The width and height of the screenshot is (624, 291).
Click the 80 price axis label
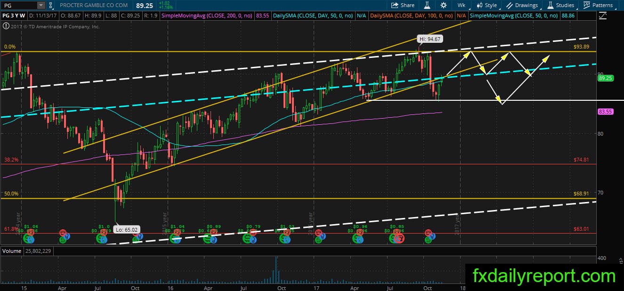(x=600, y=134)
